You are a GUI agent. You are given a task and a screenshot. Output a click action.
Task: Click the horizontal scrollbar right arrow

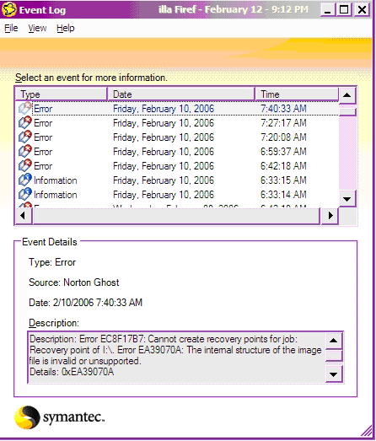coord(330,216)
